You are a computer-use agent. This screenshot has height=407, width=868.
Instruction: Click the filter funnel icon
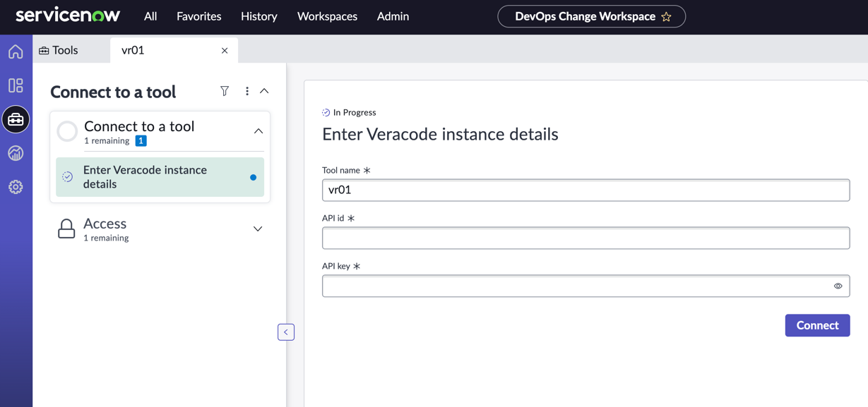pyautogui.click(x=225, y=91)
